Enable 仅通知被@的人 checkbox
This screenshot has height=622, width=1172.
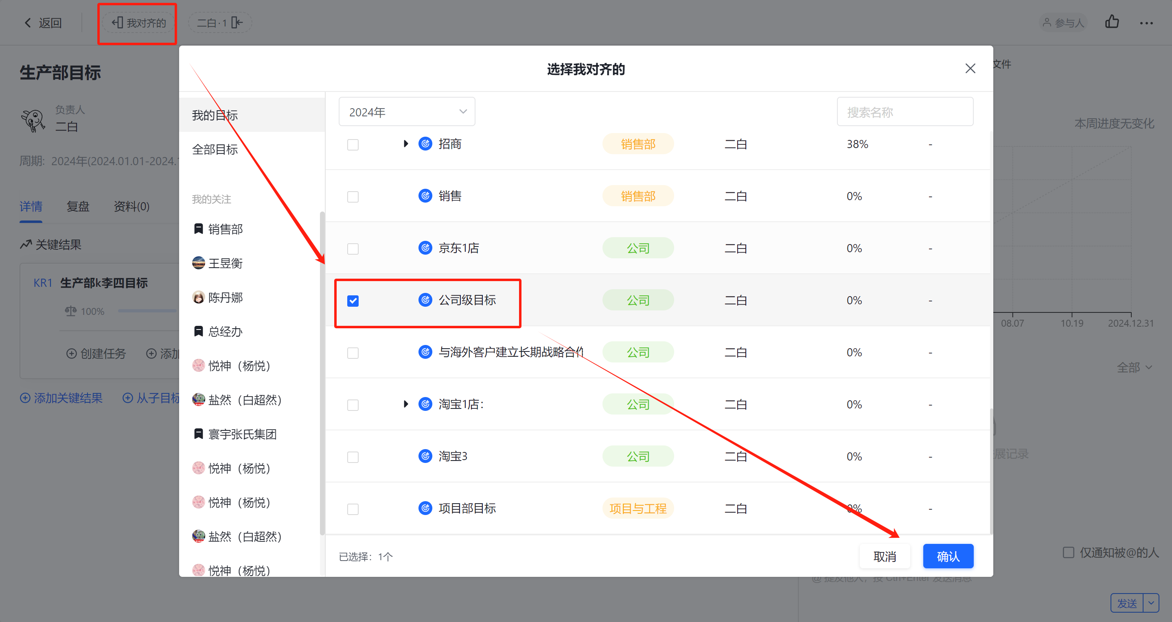(1068, 552)
